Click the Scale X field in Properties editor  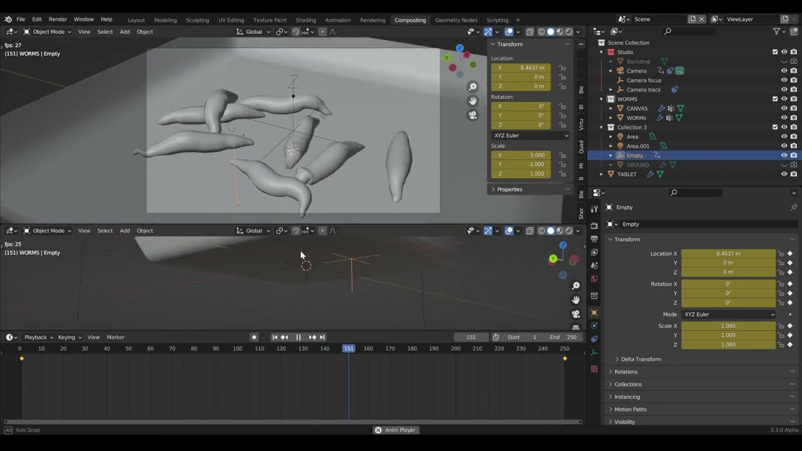[x=728, y=326]
